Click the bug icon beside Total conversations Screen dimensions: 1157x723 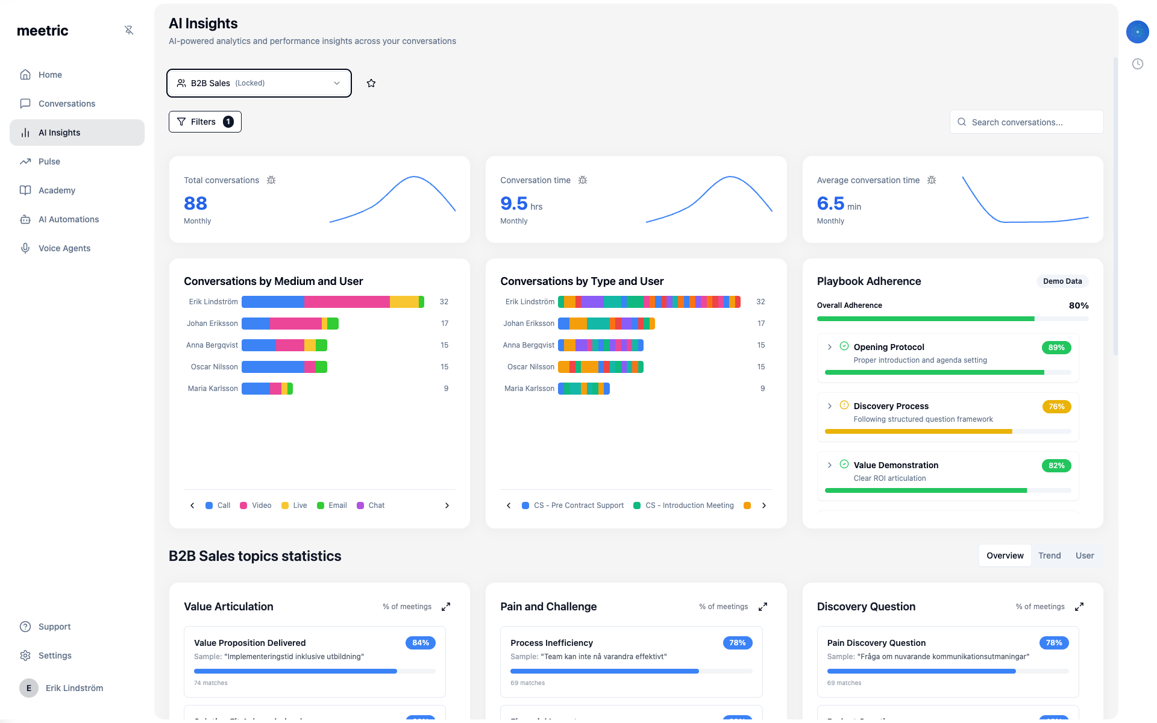(x=272, y=180)
